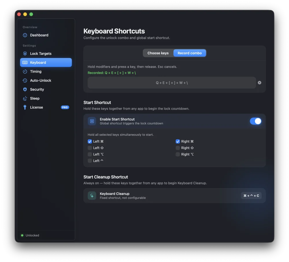Click the PRO badge next to License
The height and width of the screenshot is (262, 289).
(65, 108)
